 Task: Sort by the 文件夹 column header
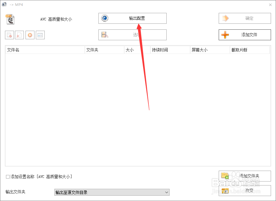(105, 50)
